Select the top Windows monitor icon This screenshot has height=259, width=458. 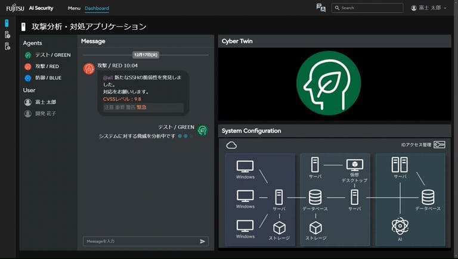[x=245, y=166]
